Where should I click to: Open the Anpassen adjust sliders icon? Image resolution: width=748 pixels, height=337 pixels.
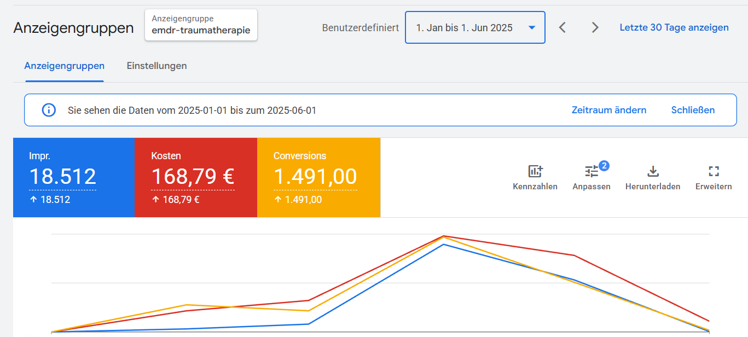pyautogui.click(x=592, y=171)
